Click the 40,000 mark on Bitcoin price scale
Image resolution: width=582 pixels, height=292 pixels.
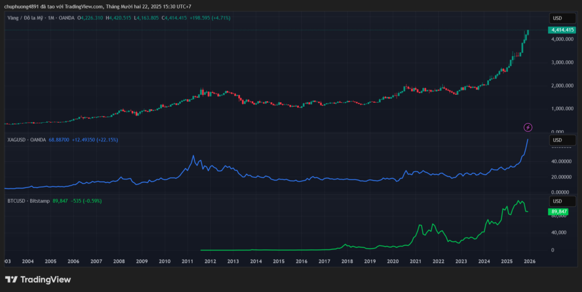pos(559,232)
